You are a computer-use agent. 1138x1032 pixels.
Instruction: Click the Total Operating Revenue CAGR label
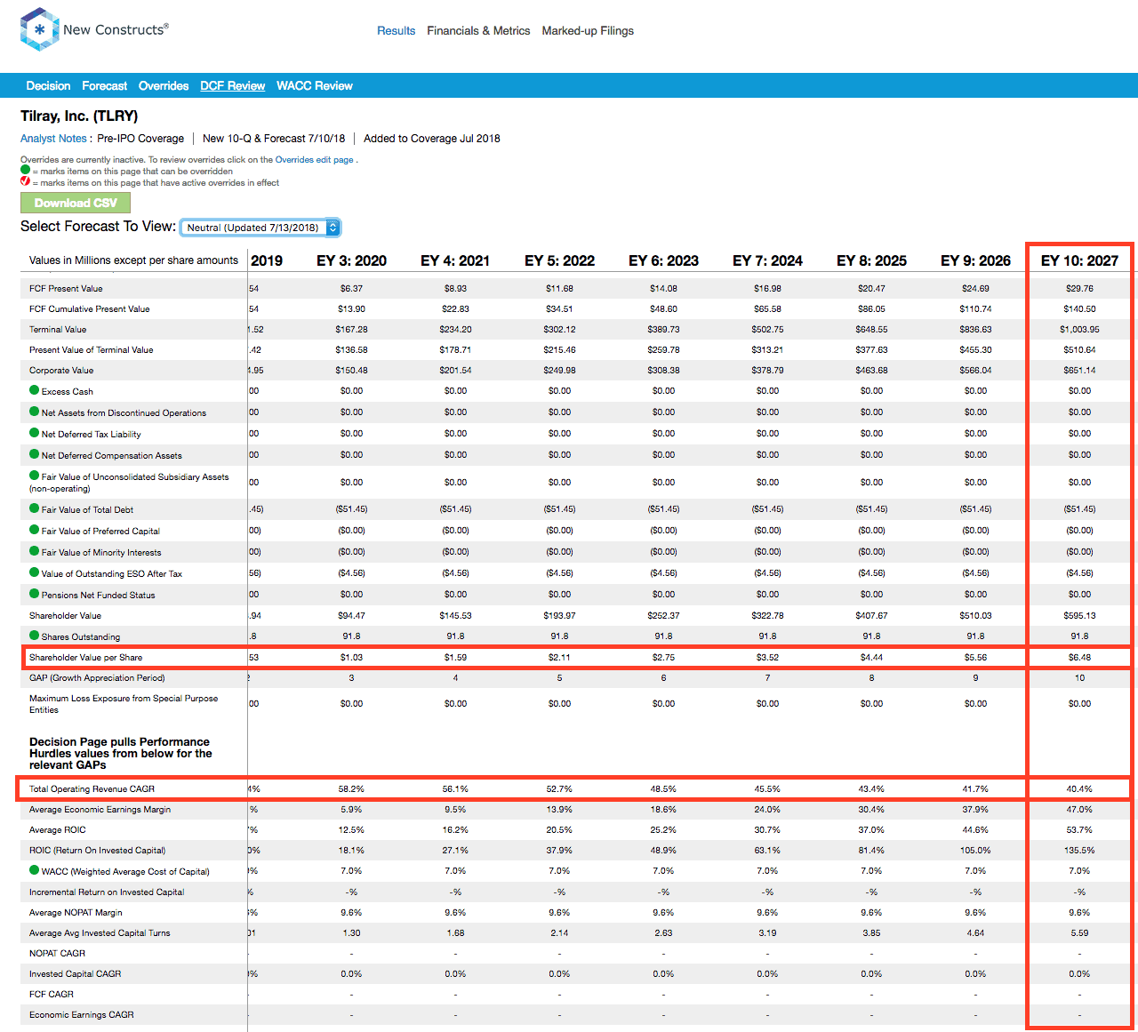point(92,788)
